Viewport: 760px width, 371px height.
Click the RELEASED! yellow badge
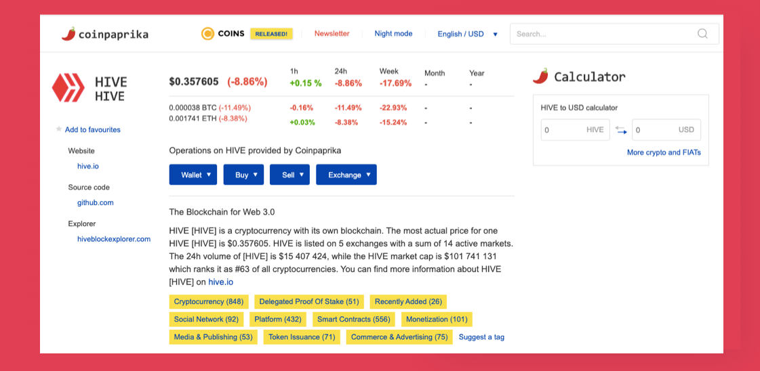[x=271, y=34]
